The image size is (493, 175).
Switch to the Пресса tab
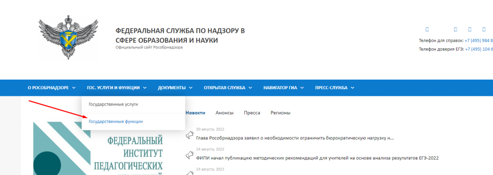252,113
